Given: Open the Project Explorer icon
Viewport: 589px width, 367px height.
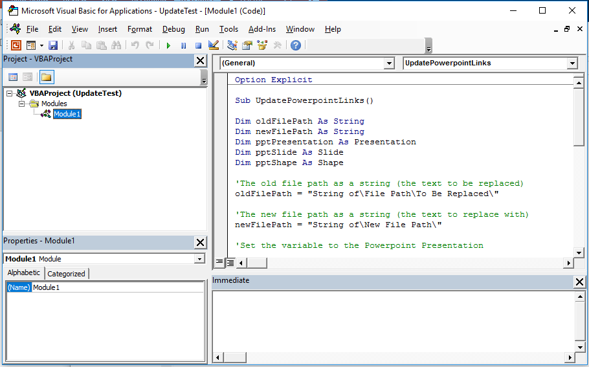Looking at the screenshot, I should click(232, 45).
